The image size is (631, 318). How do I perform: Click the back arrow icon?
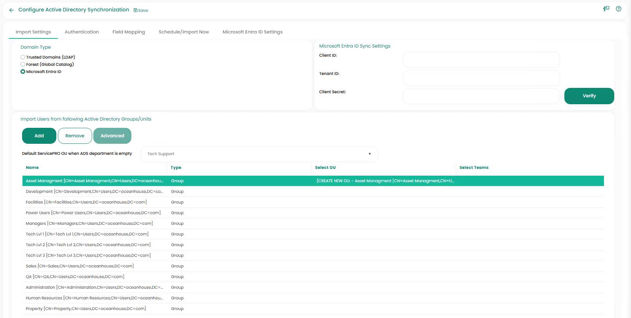click(x=11, y=10)
